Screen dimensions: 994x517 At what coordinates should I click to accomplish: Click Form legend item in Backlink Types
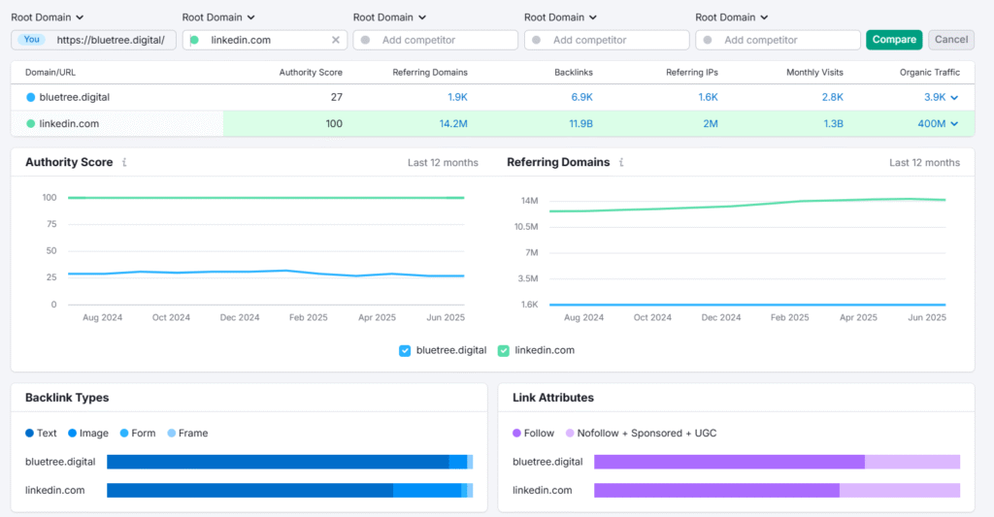click(138, 433)
